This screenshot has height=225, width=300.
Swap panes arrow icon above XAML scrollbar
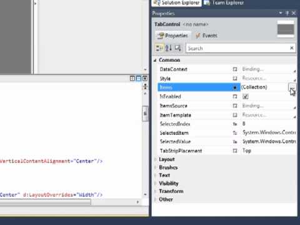point(145,86)
